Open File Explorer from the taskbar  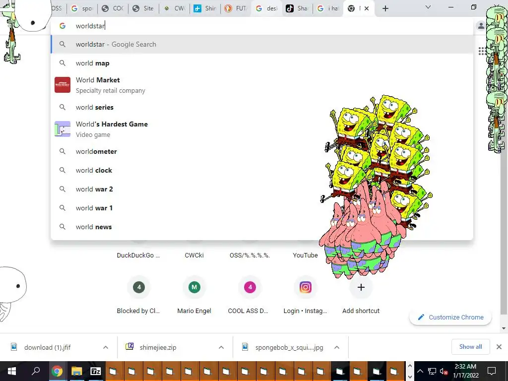(x=77, y=371)
